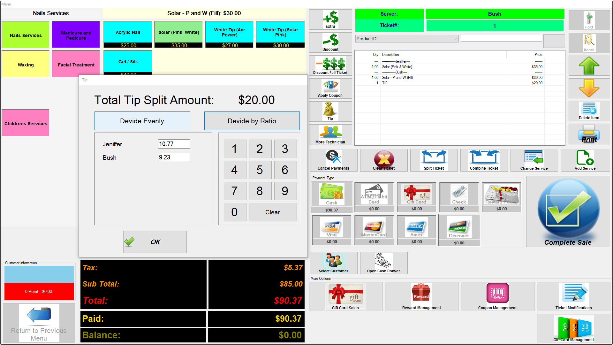Confirm the tip split with OK
The image size is (613, 345).
click(x=155, y=242)
